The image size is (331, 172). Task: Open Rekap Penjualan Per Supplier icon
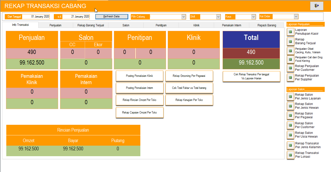(x=290, y=78)
